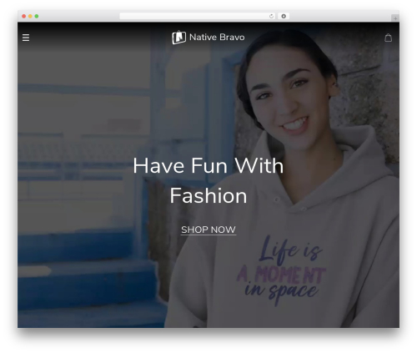Click the green maximize window button

coord(37,16)
